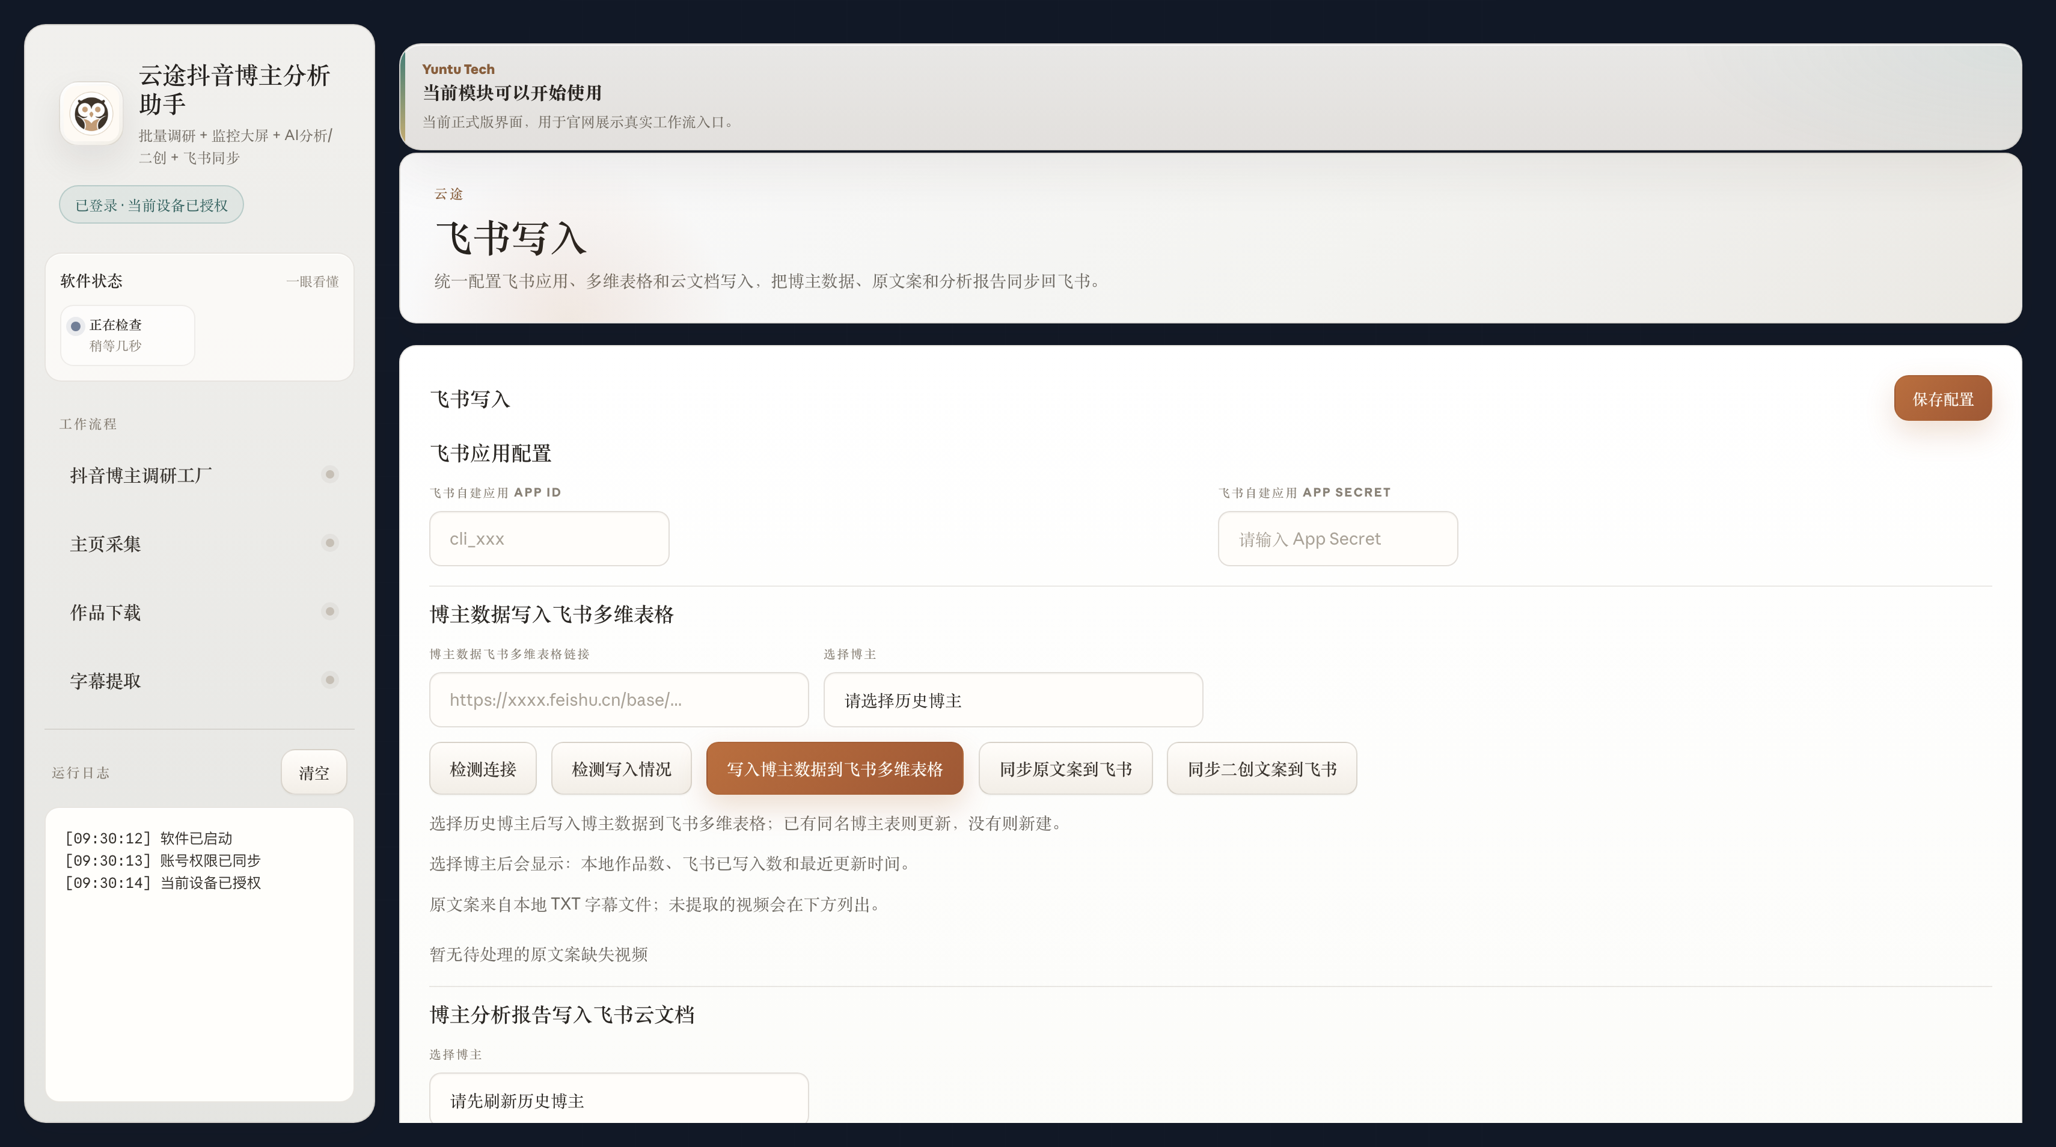
Task: Click 写入博主数据到飞书多维表格 button
Action: (835, 769)
